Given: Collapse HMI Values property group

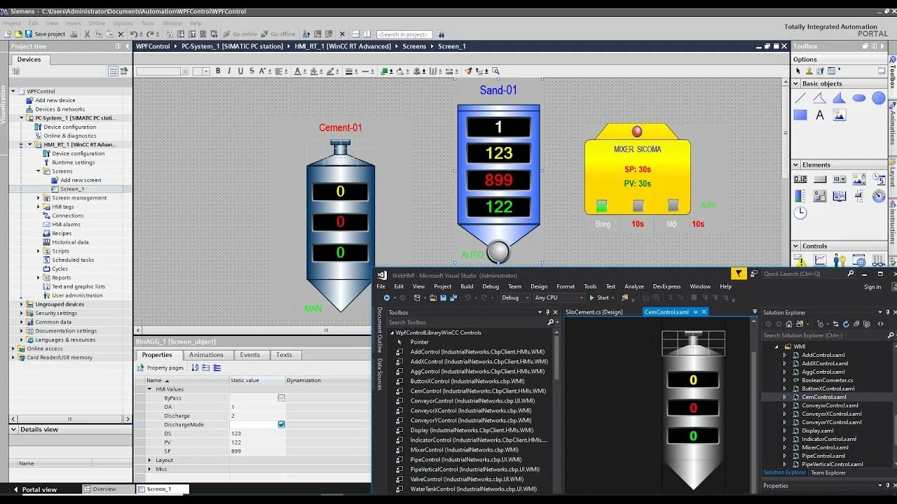Looking at the screenshot, I should (149, 389).
